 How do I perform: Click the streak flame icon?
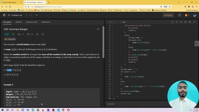(x=186, y=15)
